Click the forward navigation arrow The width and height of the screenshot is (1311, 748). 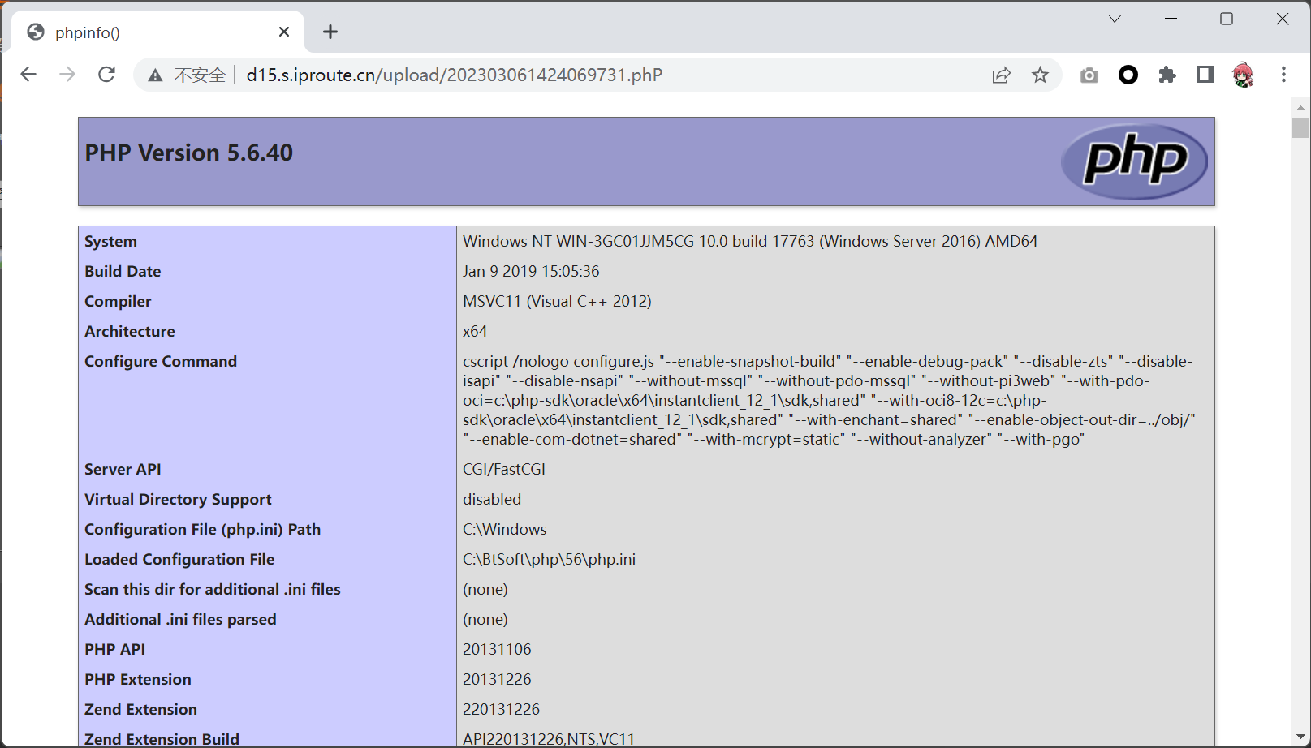coord(67,75)
